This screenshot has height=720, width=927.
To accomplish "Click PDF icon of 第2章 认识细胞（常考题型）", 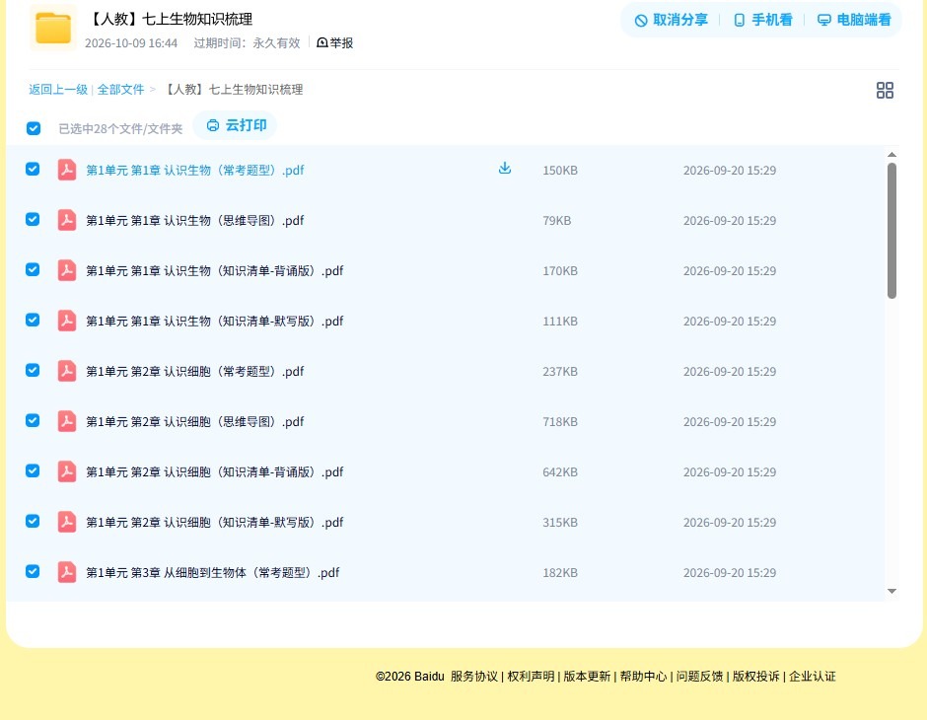I will pos(67,371).
